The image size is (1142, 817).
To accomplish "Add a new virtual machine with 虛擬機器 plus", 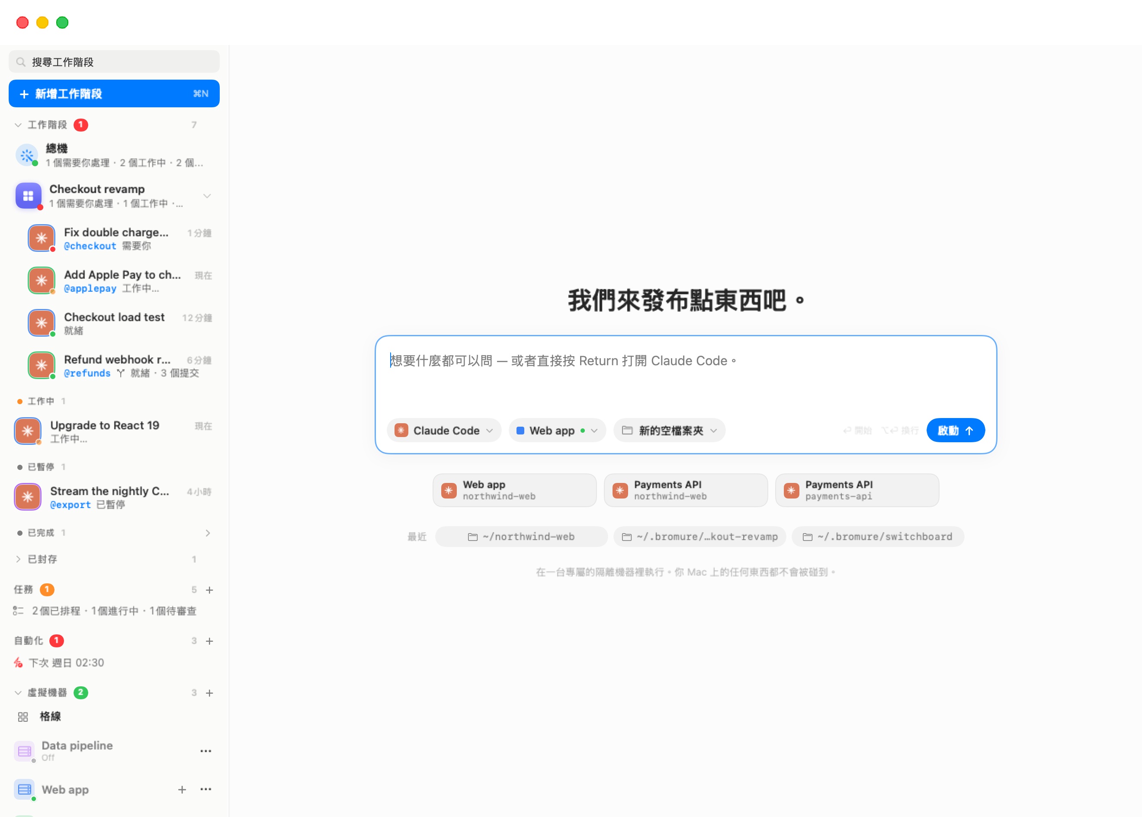I will pyautogui.click(x=210, y=693).
